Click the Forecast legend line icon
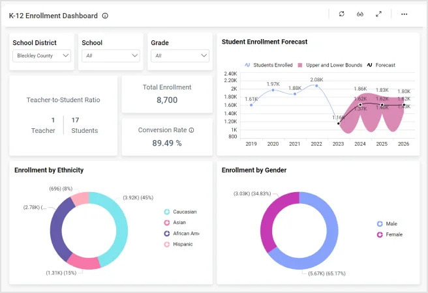This screenshot has height=293, width=428. click(x=370, y=65)
